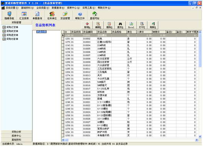
Task: Expand the 采购管理 sidebar panel header
Action: point(17,22)
